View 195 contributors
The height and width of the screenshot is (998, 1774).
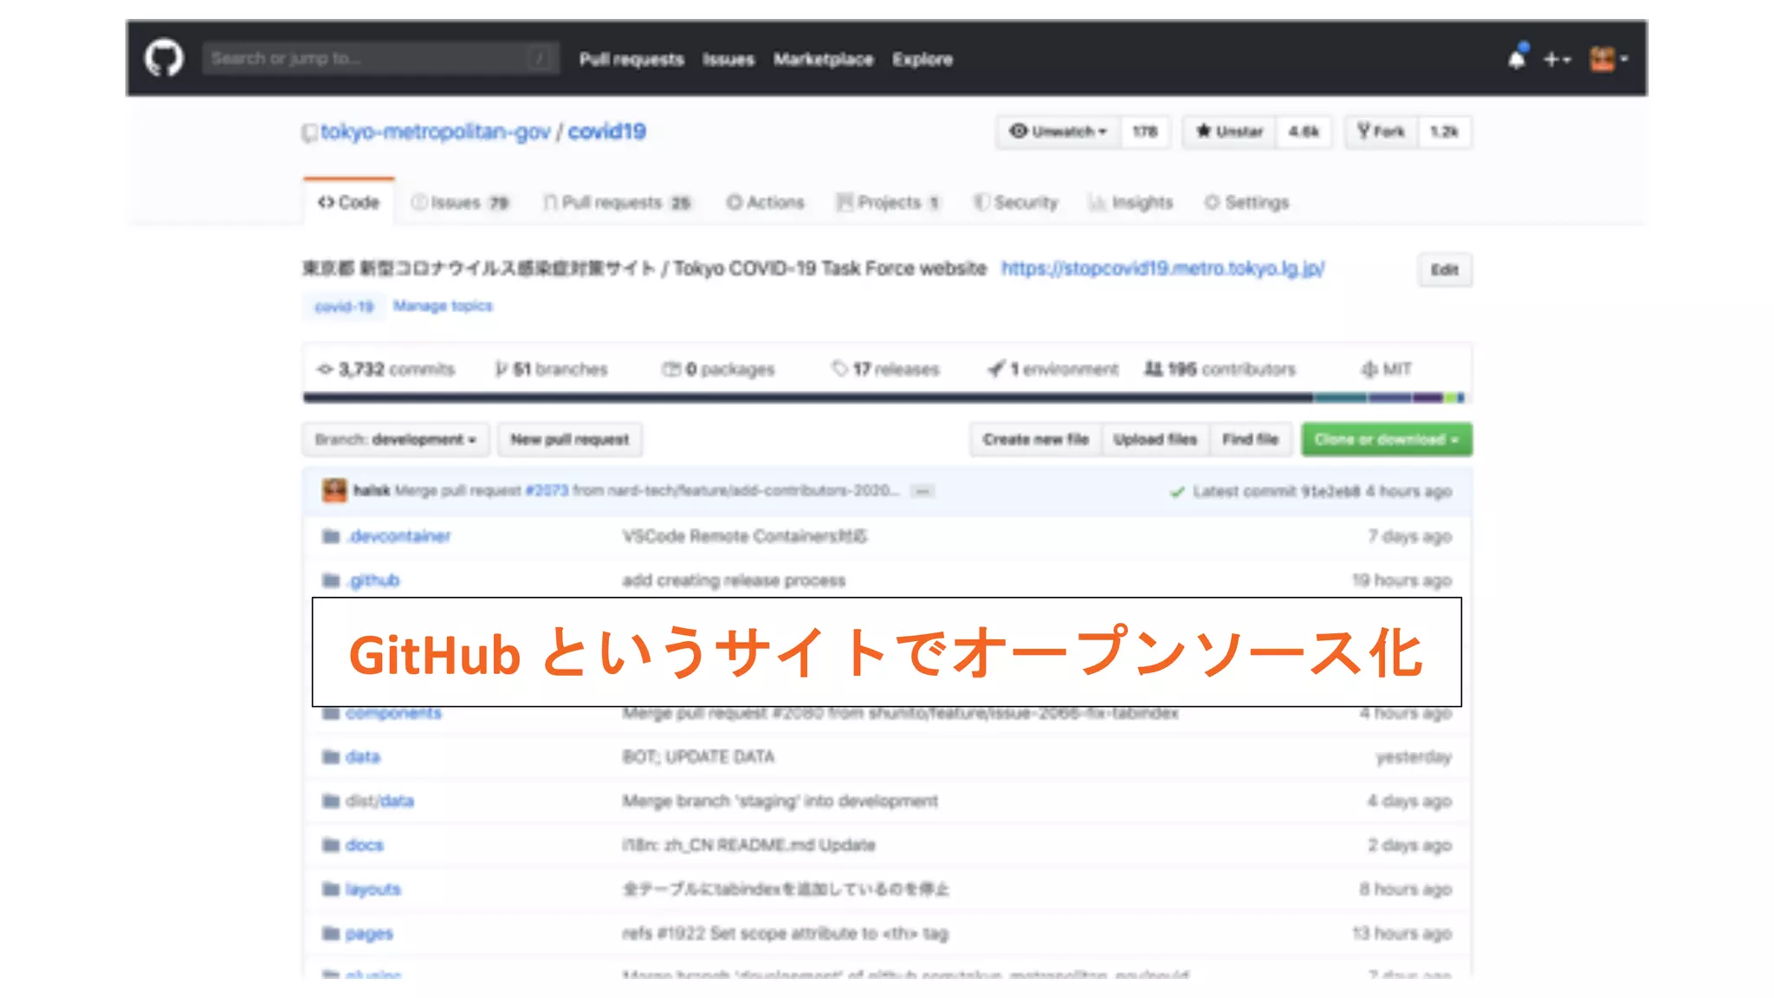tap(1220, 369)
